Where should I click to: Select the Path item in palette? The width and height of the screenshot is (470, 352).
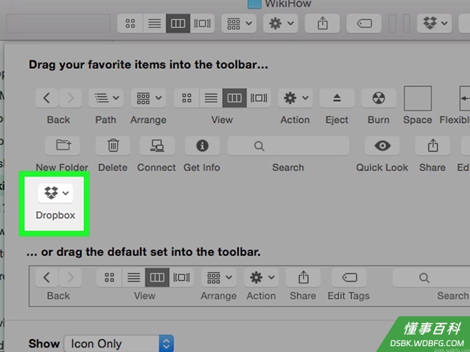[106, 98]
